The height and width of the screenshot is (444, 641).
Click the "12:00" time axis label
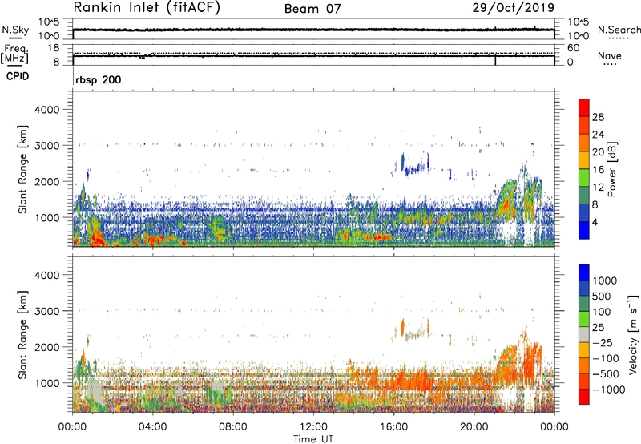pyautogui.click(x=313, y=427)
